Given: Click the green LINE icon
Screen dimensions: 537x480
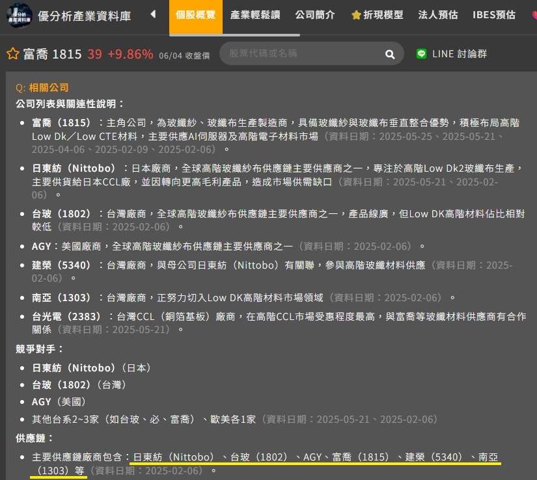Looking at the screenshot, I should [421, 54].
